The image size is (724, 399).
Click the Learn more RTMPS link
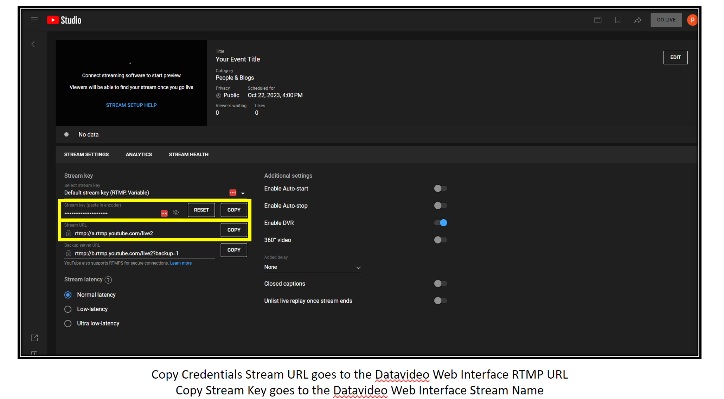tap(181, 263)
